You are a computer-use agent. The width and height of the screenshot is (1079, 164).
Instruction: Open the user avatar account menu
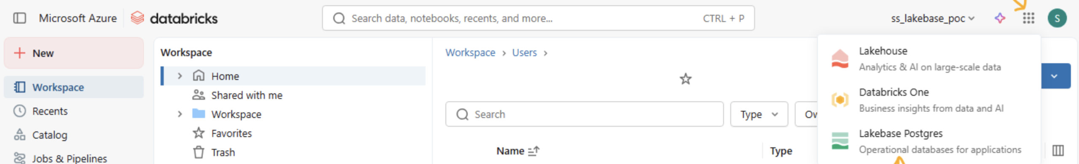1057,18
